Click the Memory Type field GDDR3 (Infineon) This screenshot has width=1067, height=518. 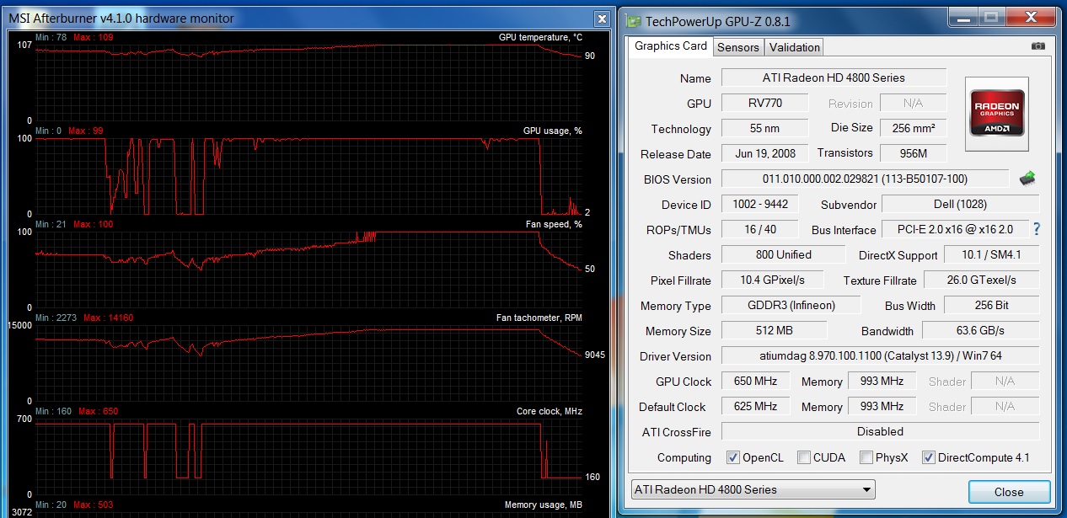791,305
